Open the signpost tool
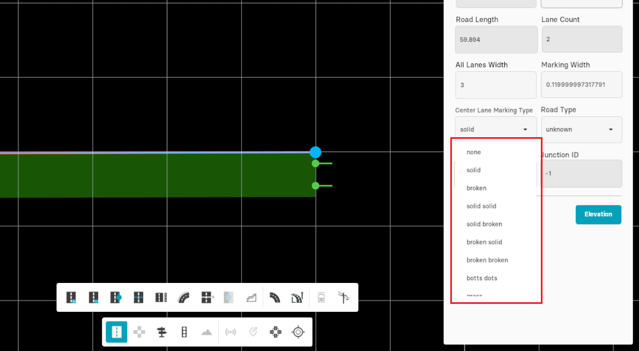This screenshot has height=351, width=639. (x=161, y=332)
